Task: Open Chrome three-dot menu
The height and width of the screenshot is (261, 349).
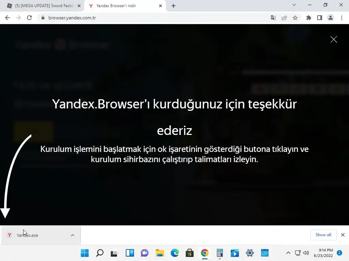Action: pos(342,18)
